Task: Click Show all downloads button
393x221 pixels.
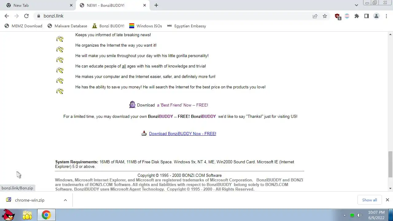Action: pos(370,200)
